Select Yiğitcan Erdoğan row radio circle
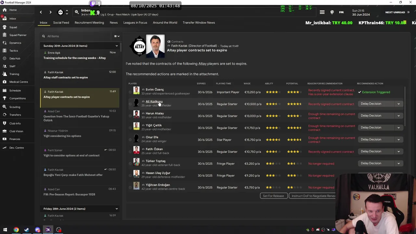Viewport: 416px width, 234px height. tap(130, 188)
